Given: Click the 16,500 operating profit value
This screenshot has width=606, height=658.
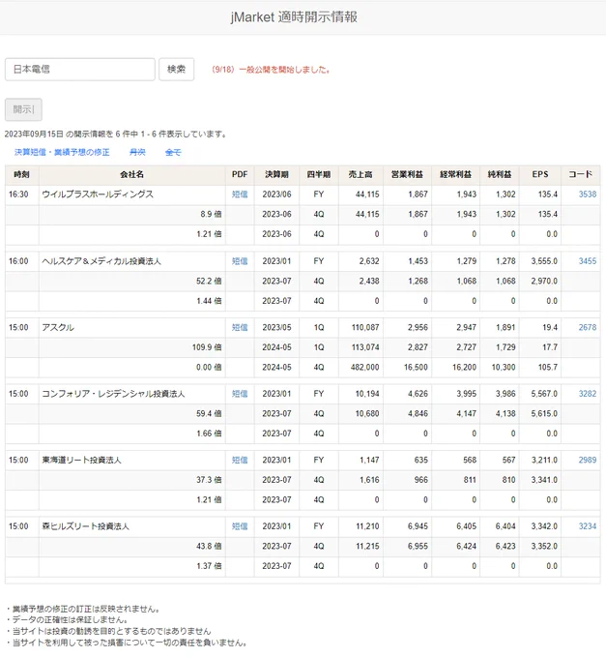Looking at the screenshot, I should (x=416, y=367).
